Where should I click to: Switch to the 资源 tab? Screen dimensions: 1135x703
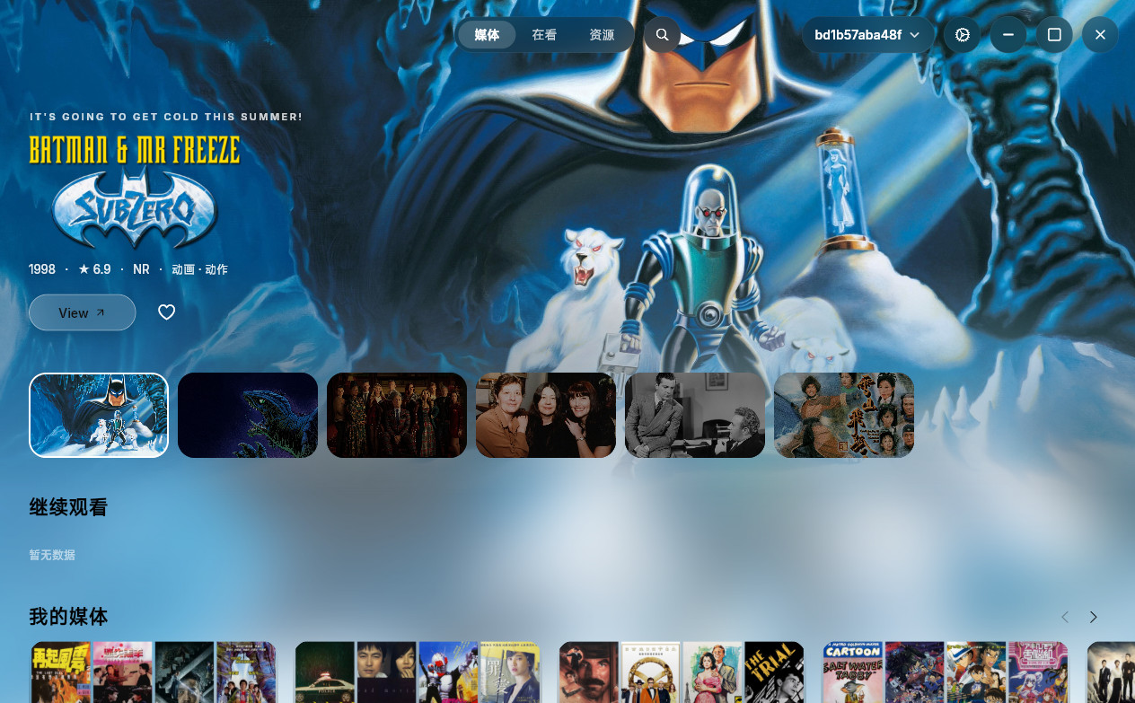pyautogui.click(x=602, y=35)
